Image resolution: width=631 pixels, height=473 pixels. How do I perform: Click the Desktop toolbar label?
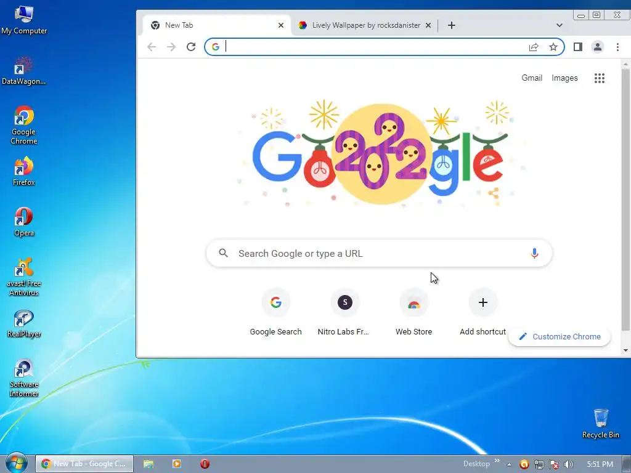[476, 464]
